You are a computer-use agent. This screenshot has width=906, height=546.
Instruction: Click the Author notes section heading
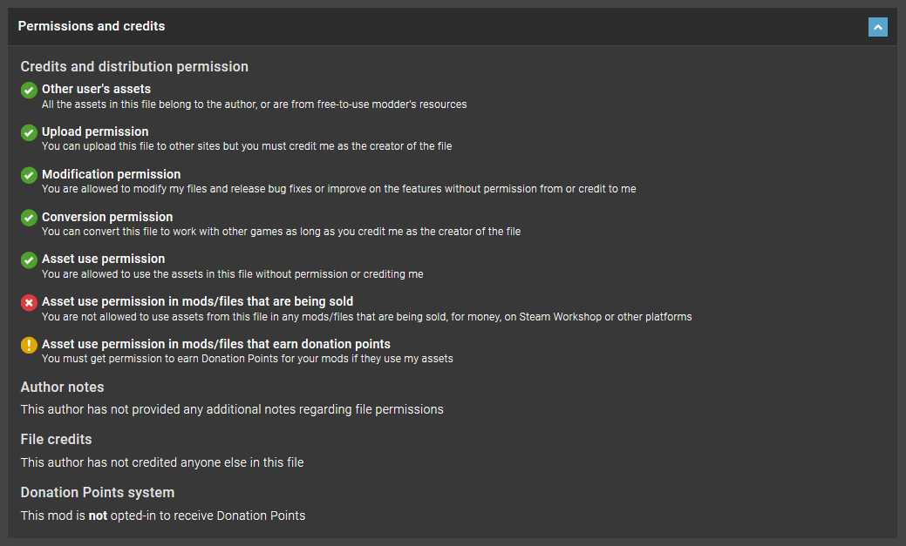click(63, 388)
